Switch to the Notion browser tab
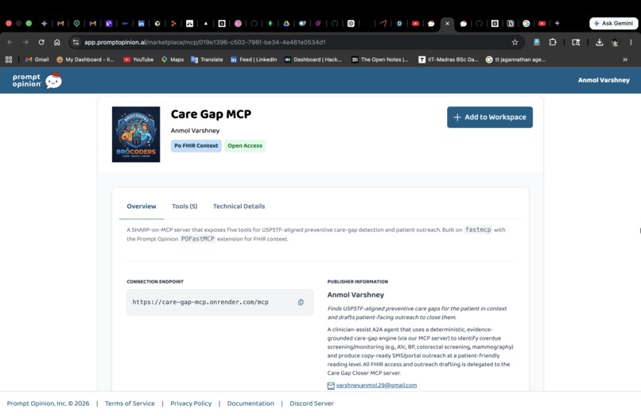 tap(511, 23)
